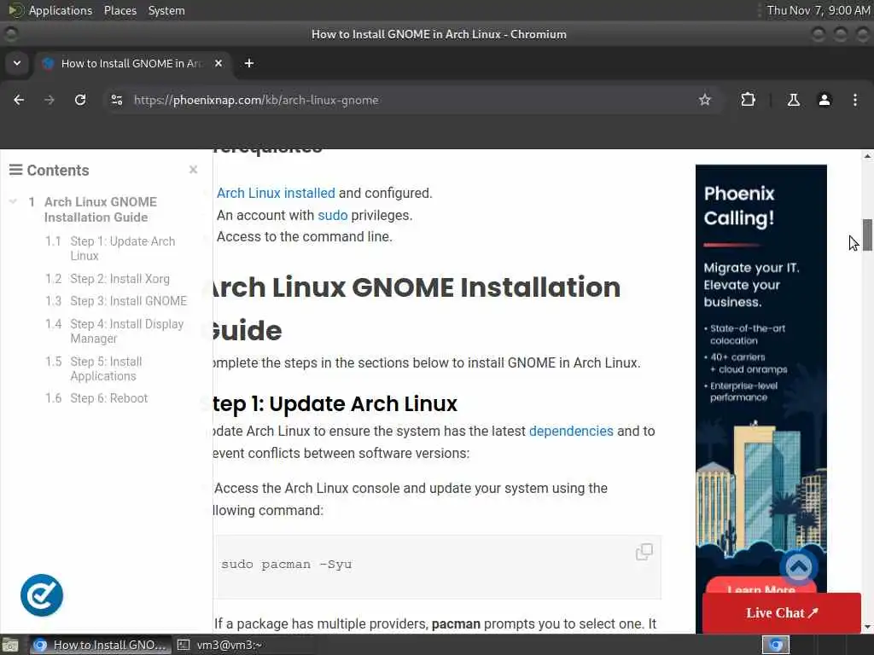Open a new browser tab
Screen dimensions: 874x655
(249, 63)
